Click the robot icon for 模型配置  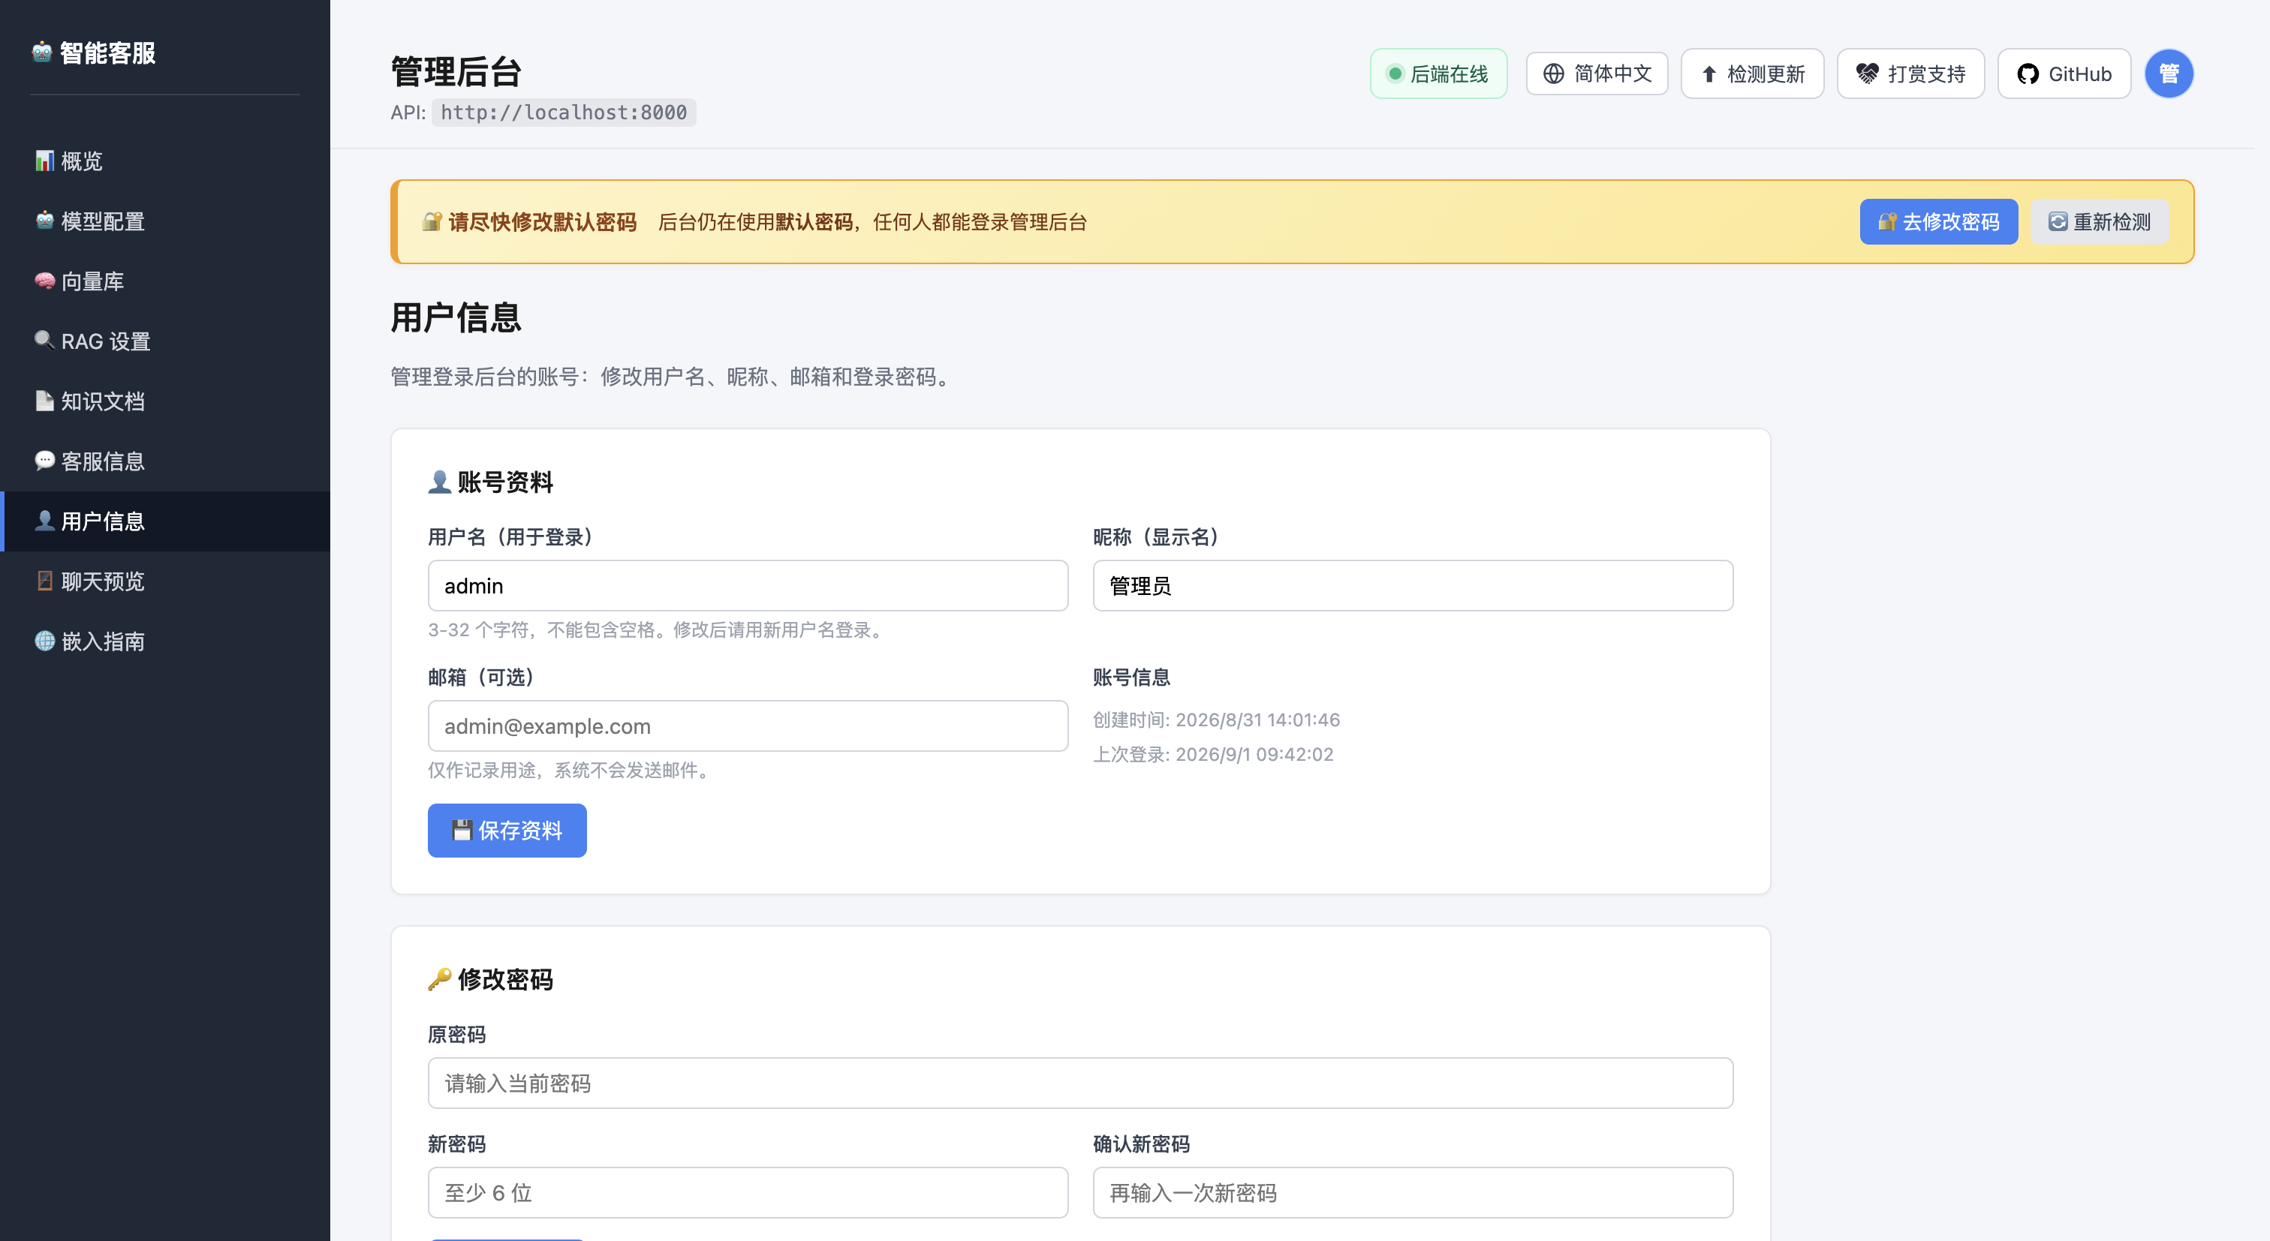[x=45, y=221]
